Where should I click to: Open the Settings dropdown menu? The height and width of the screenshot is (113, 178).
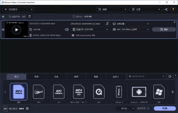(x=146, y=9)
